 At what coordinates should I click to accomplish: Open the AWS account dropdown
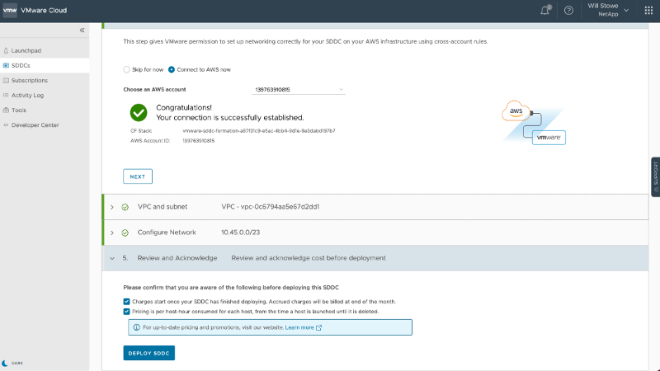[298, 89]
